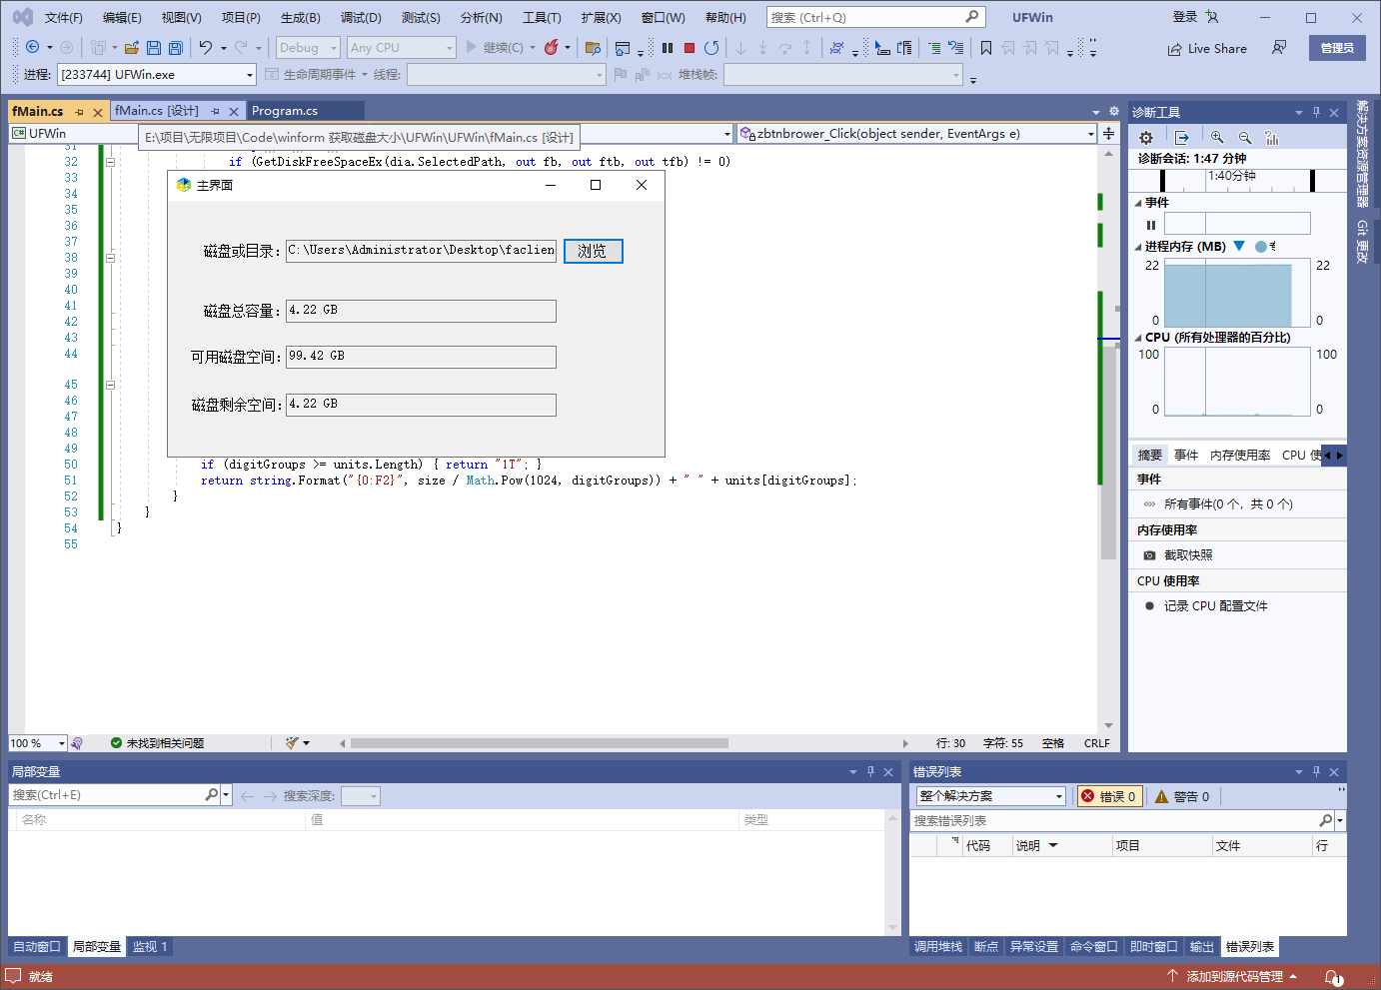Pin the diagnostic tools panel
The image size is (1381, 990).
[1316, 112]
